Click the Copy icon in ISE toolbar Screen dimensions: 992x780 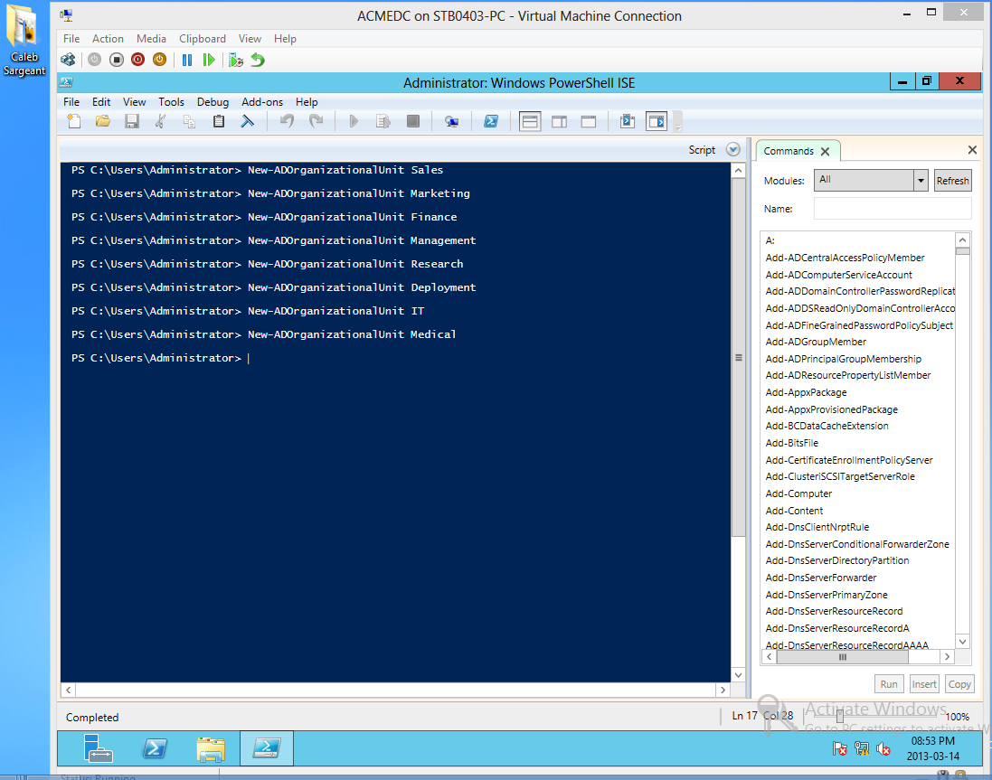click(x=189, y=121)
